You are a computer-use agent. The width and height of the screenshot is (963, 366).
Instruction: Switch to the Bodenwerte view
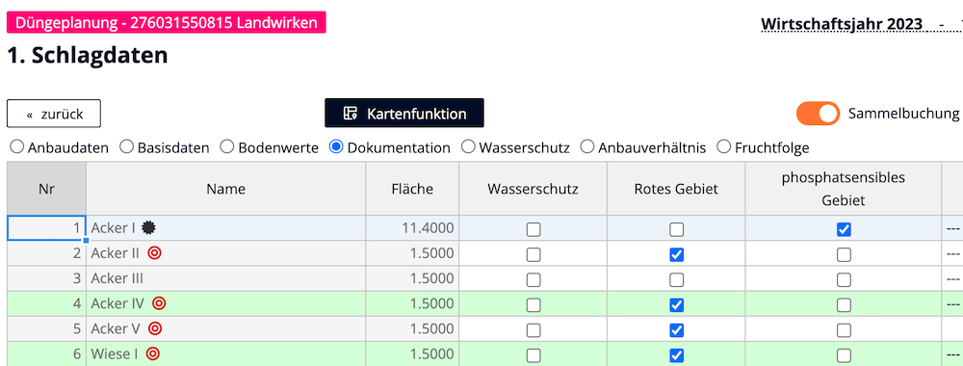pyautogui.click(x=227, y=147)
